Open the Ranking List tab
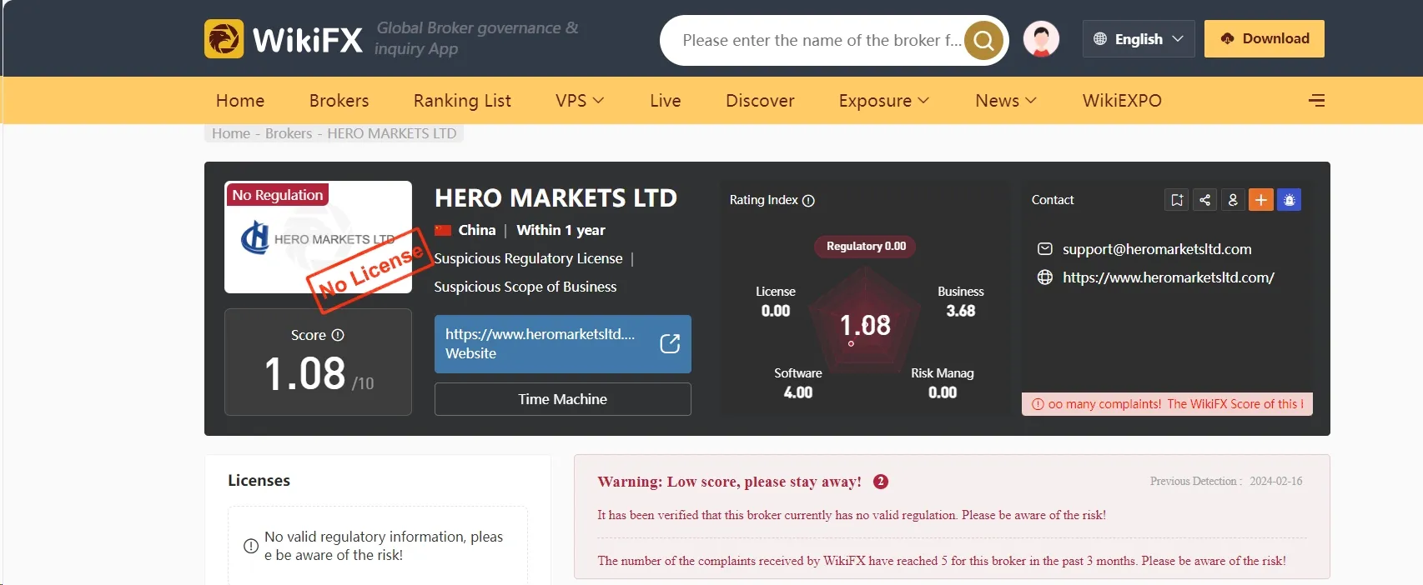Image resolution: width=1423 pixels, height=585 pixels. click(462, 101)
